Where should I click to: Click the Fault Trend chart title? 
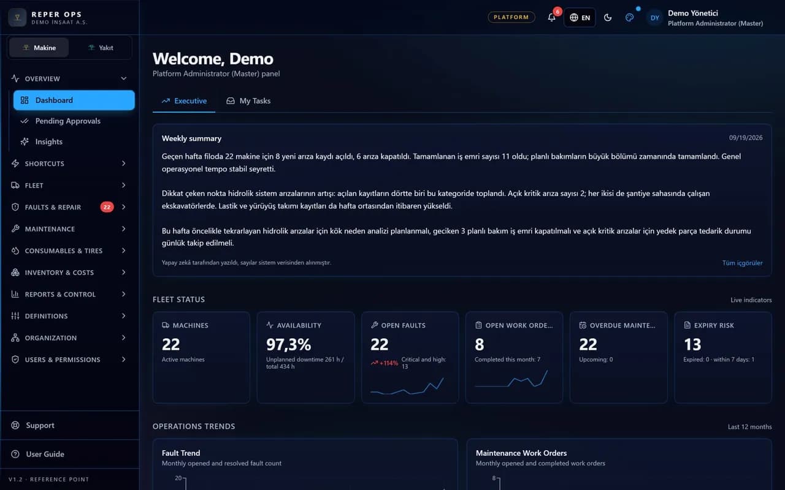pos(181,453)
